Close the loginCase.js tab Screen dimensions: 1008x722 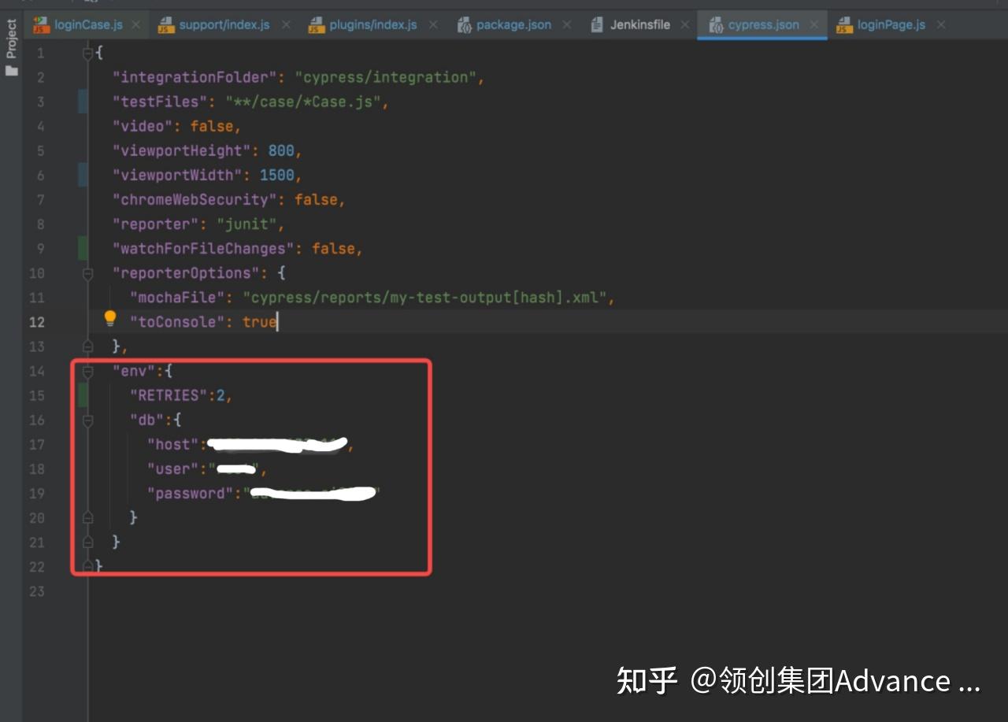tap(136, 24)
